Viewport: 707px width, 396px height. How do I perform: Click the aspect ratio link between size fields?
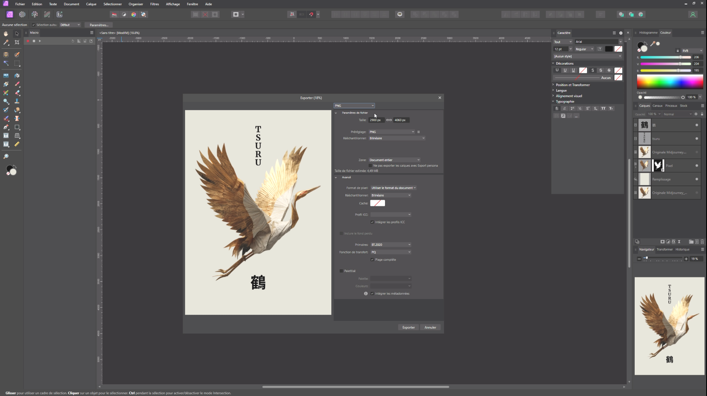tap(389, 120)
